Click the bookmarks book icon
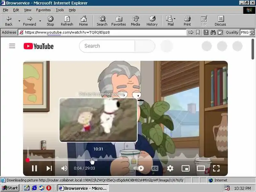This screenshot has height=192, width=256. [x=206, y=32]
